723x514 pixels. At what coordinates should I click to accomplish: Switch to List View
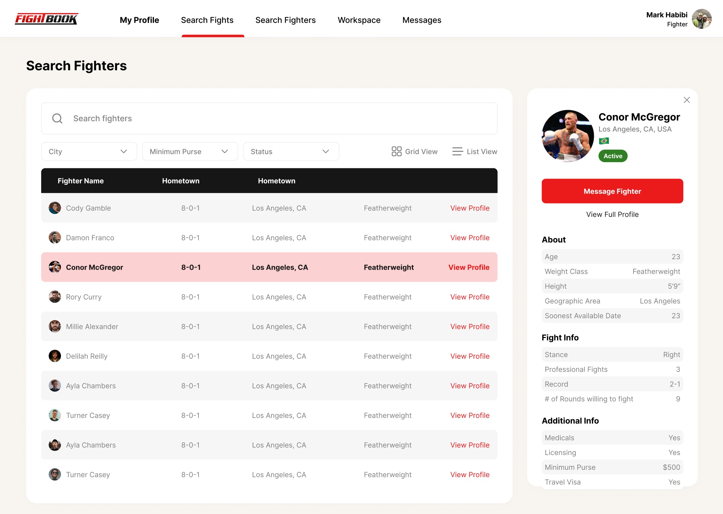pyautogui.click(x=475, y=152)
